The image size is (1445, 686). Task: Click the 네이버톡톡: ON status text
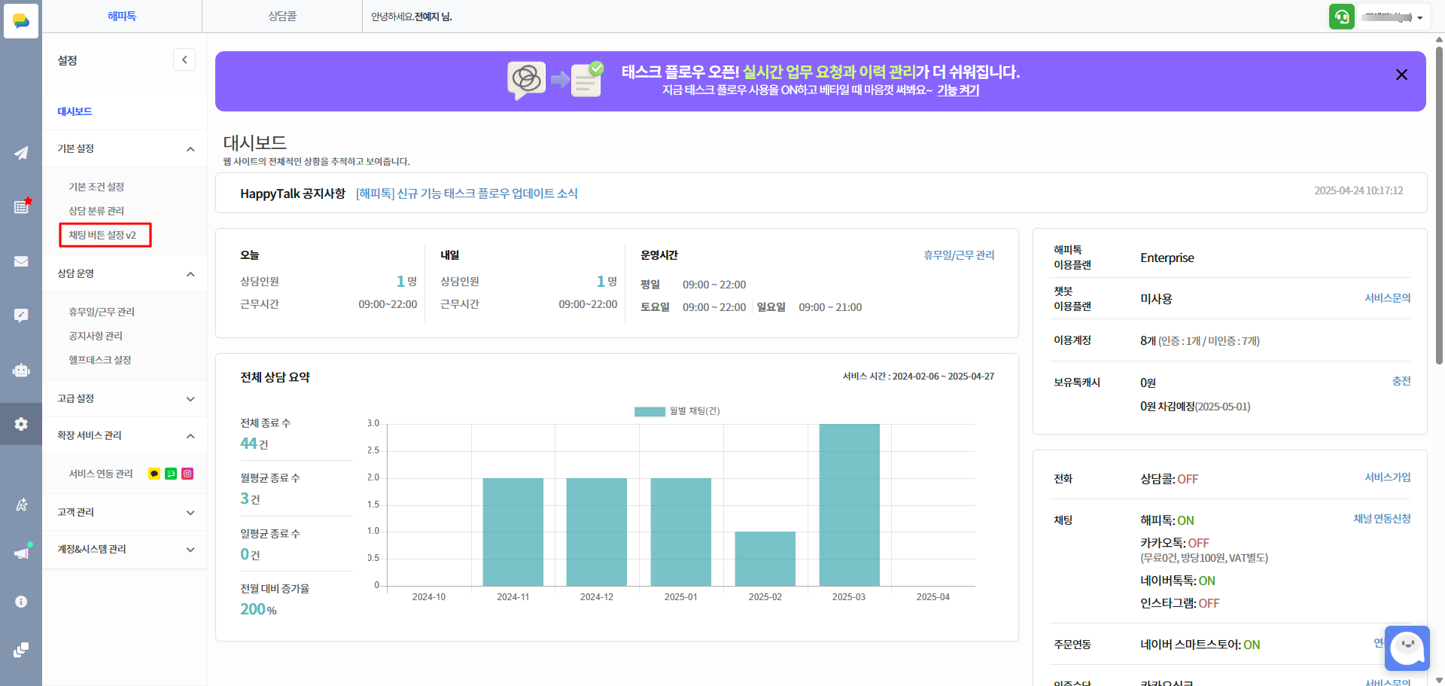pyautogui.click(x=1178, y=581)
